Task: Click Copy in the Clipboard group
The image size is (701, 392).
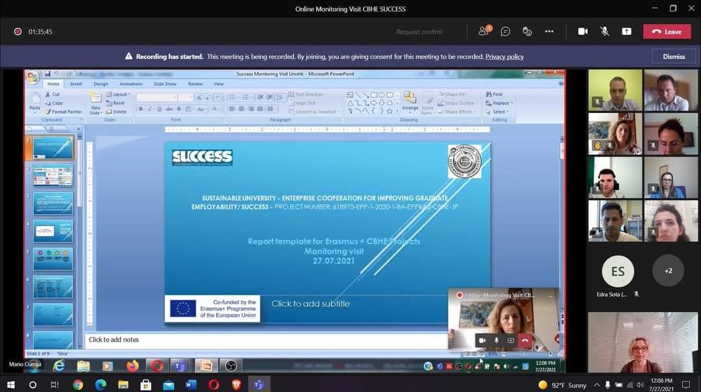Action: pyautogui.click(x=54, y=103)
